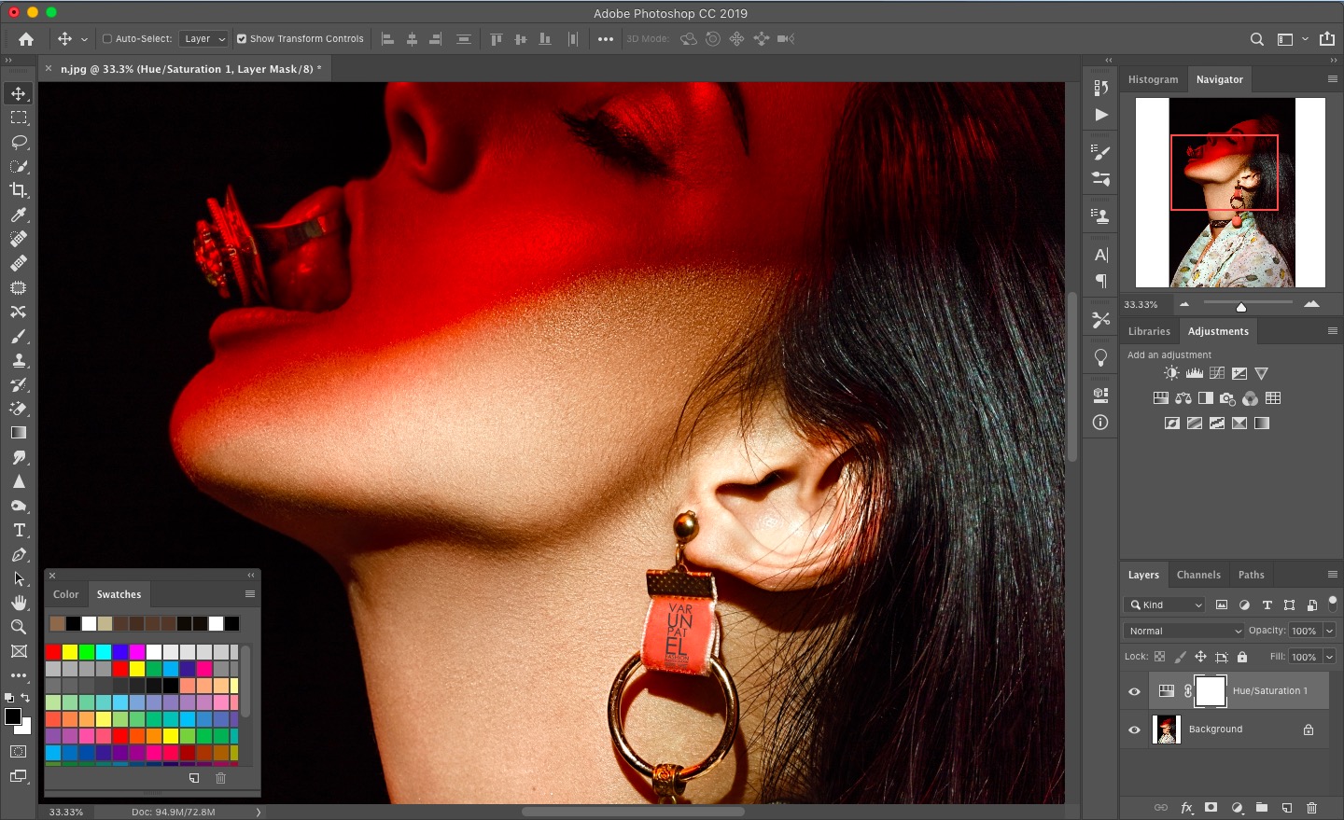Image resolution: width=1344 pixels, height=820 pixels.
Task: Add a Channel Mixer adjustment
Action: pyautogui.click(x=1251, y=398)
